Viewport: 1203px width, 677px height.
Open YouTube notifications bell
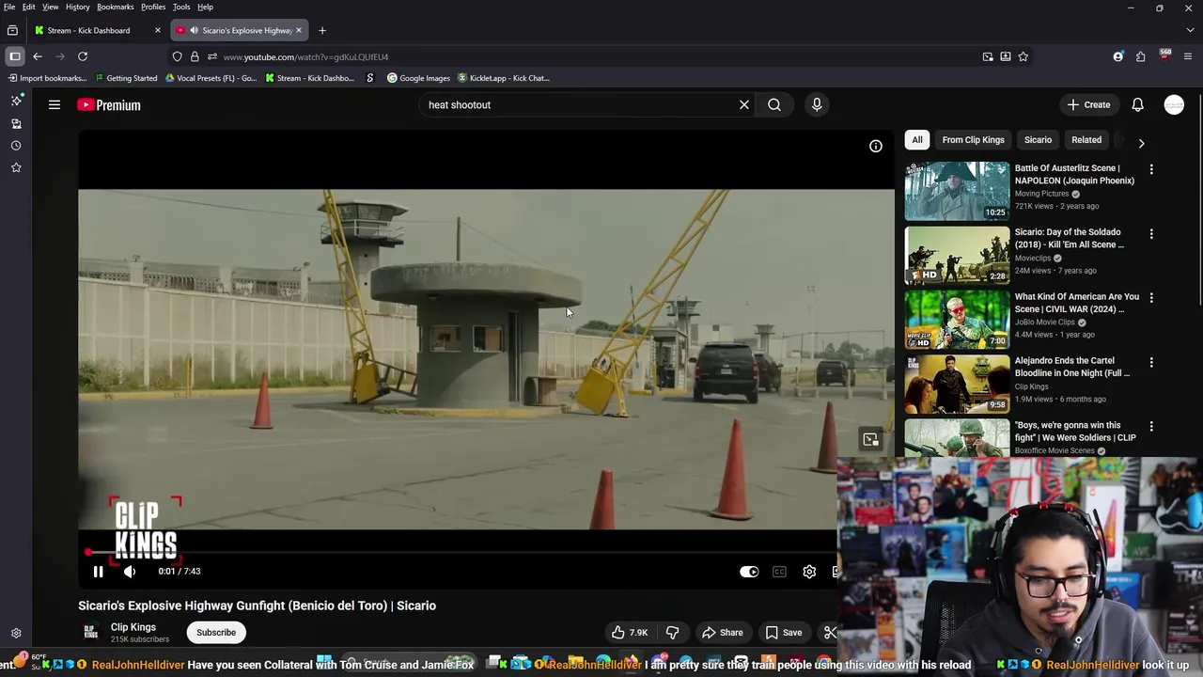click(x=1138, y=104)
